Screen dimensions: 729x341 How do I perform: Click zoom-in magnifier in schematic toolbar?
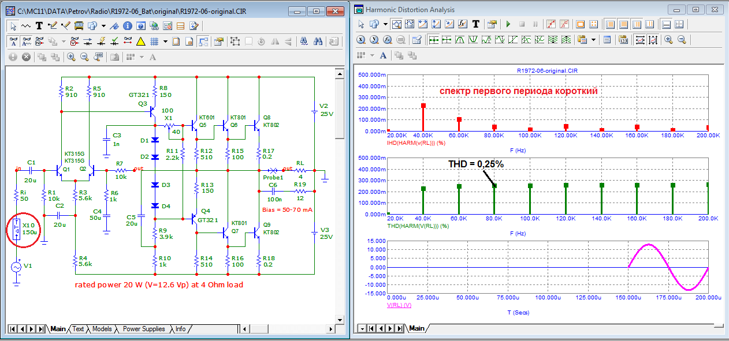[x=71, y=57]
